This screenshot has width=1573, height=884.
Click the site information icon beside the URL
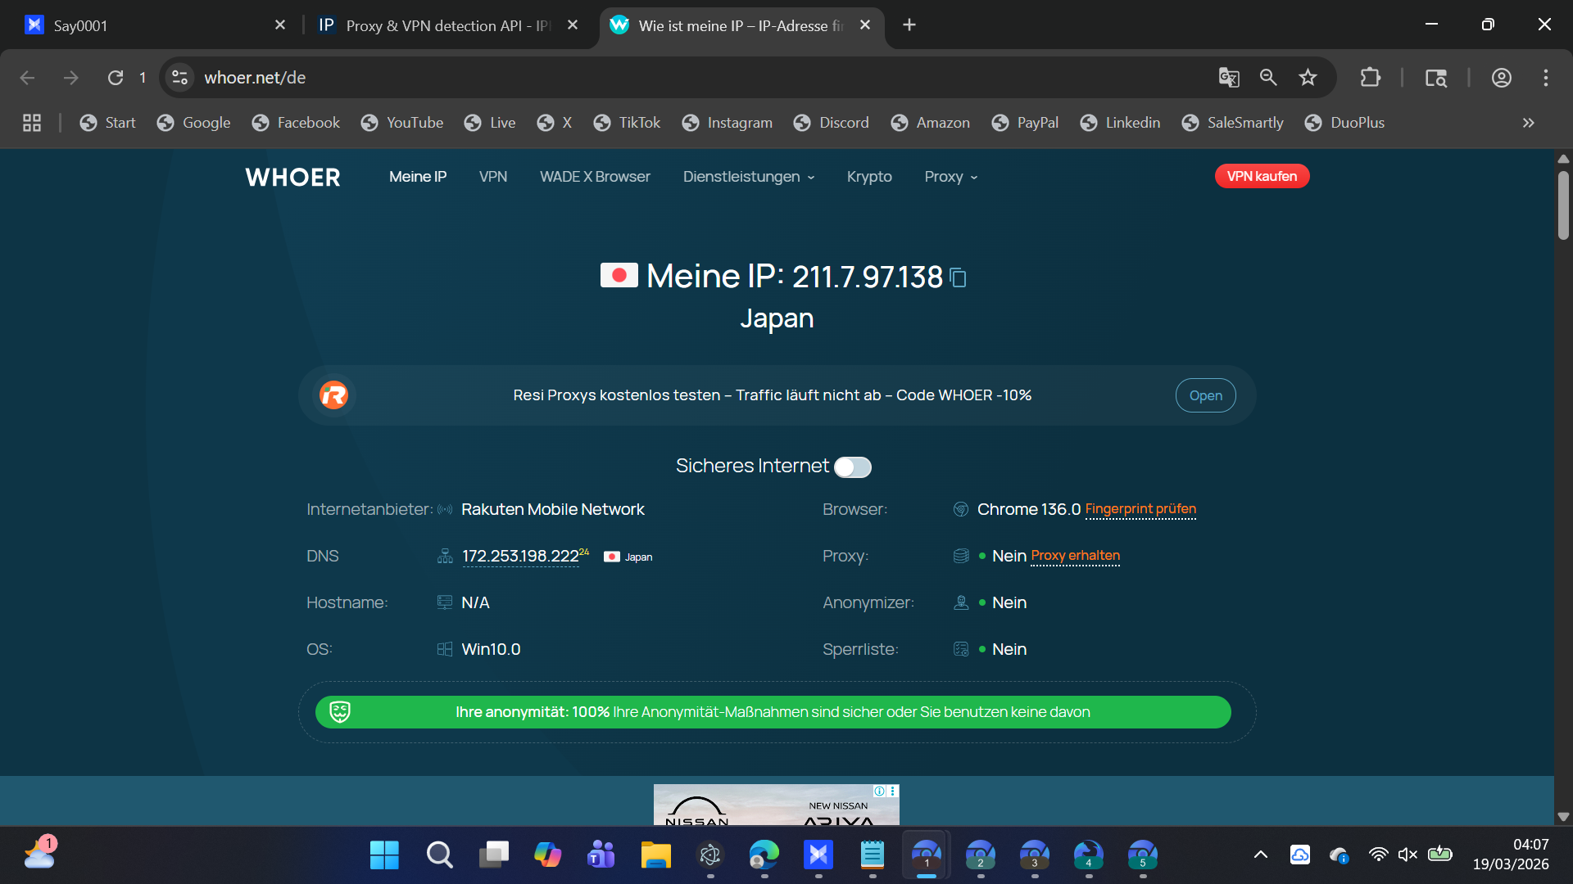[x=179, y=78]
